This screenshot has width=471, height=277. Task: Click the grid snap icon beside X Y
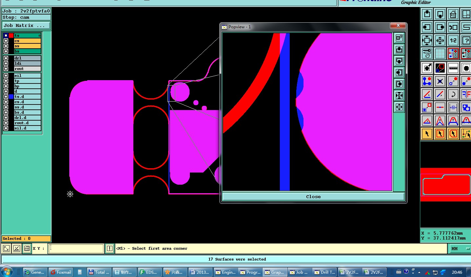click(x=27, y=248)
